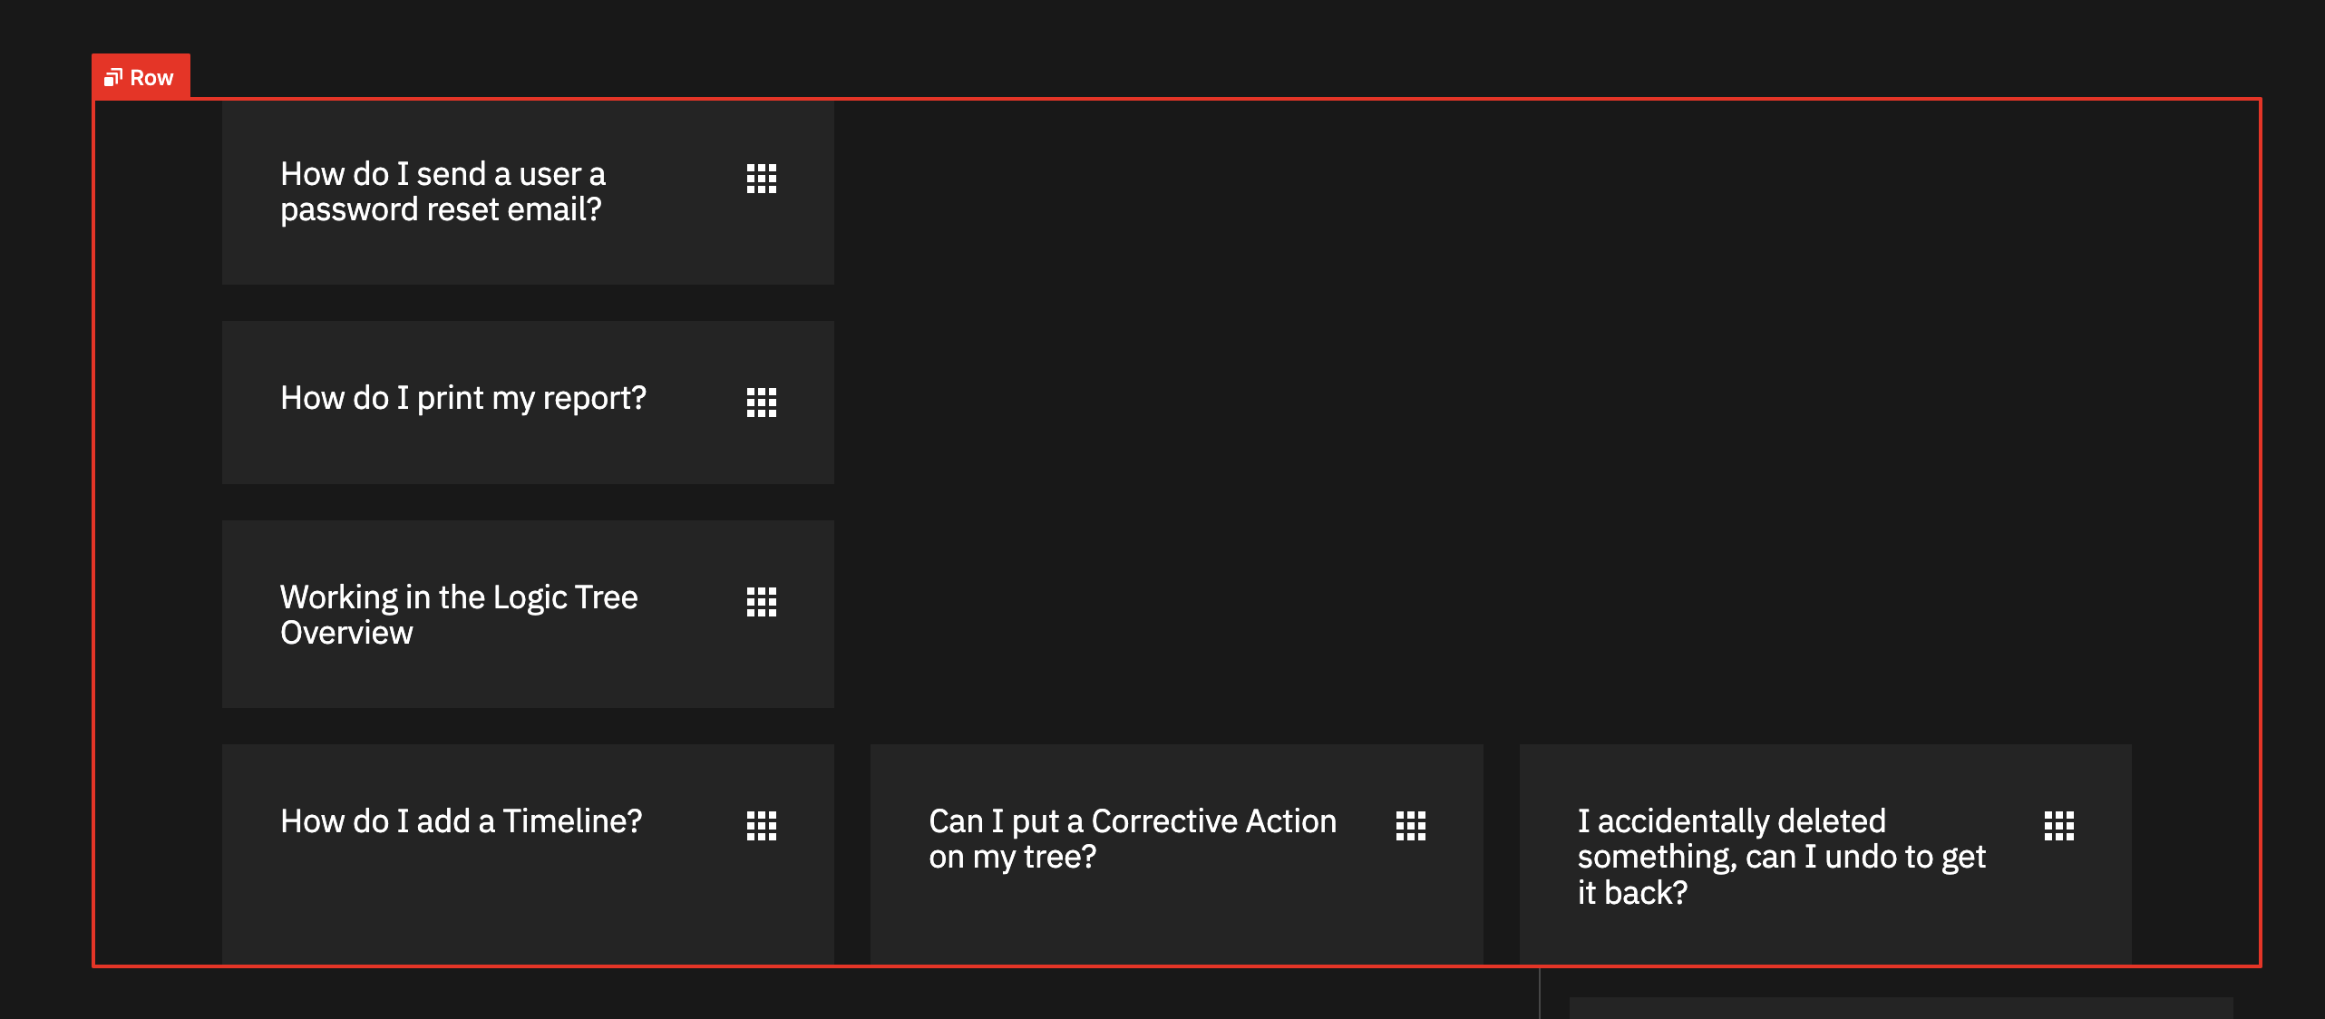The height and width of the screenshot is (1019, 2325).
Task: Click grid icon beside 'How do I print my report?'
Action: point(761,403)
